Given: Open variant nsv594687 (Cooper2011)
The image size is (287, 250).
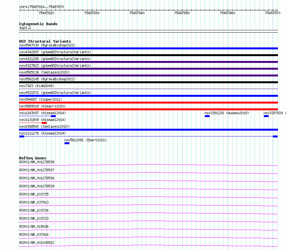Looking at the screenshot, I should 41,99.
